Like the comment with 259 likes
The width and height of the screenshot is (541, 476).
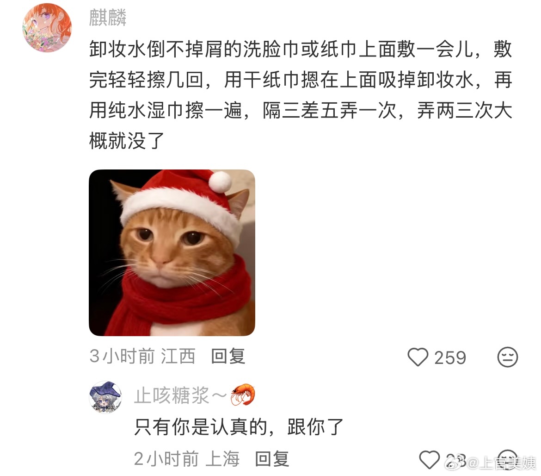pyautogui.click(x=418, y=357)
